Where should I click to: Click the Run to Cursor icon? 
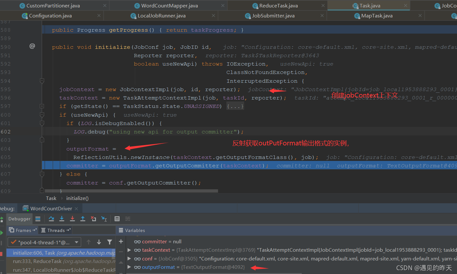click(x=104, y=219)
